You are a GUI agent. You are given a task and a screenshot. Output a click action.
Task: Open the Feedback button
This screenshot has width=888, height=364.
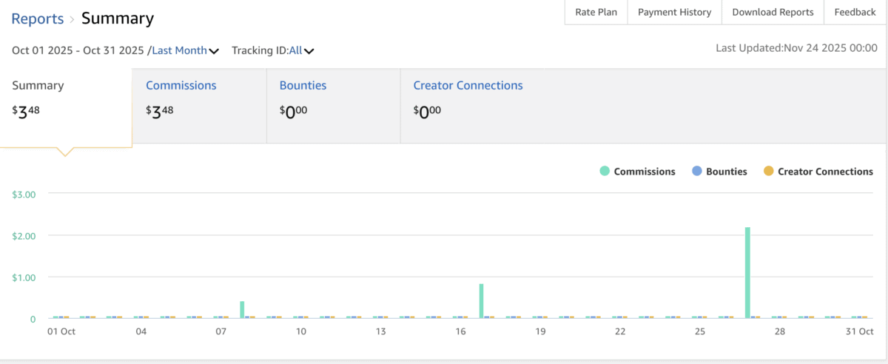(x=855, y=13)
